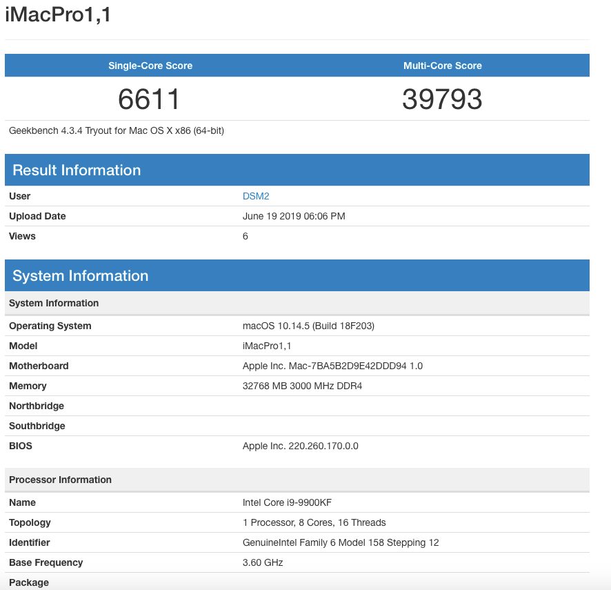Click the Package row label

click(x=29, y=582)
